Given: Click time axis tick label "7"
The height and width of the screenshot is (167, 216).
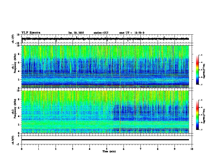Looking at the screenshot, I should click(141, 149).
